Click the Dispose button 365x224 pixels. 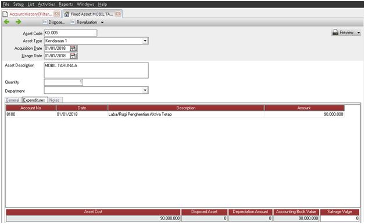click(54, 22)
